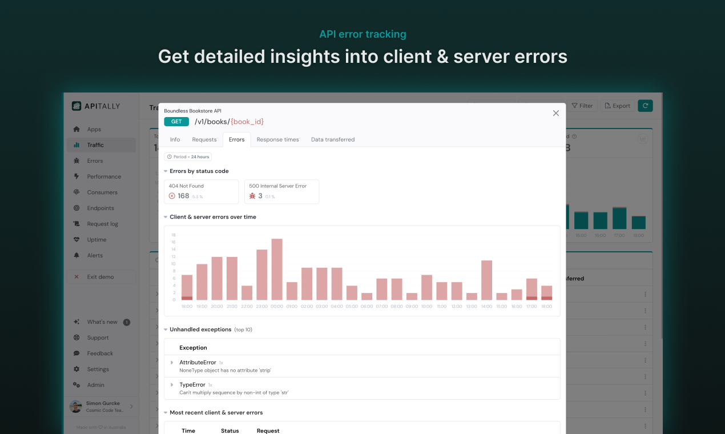
Task: Collapse Unhandled exceptions section
Action: pyautogui.click(x=166, y=329)
